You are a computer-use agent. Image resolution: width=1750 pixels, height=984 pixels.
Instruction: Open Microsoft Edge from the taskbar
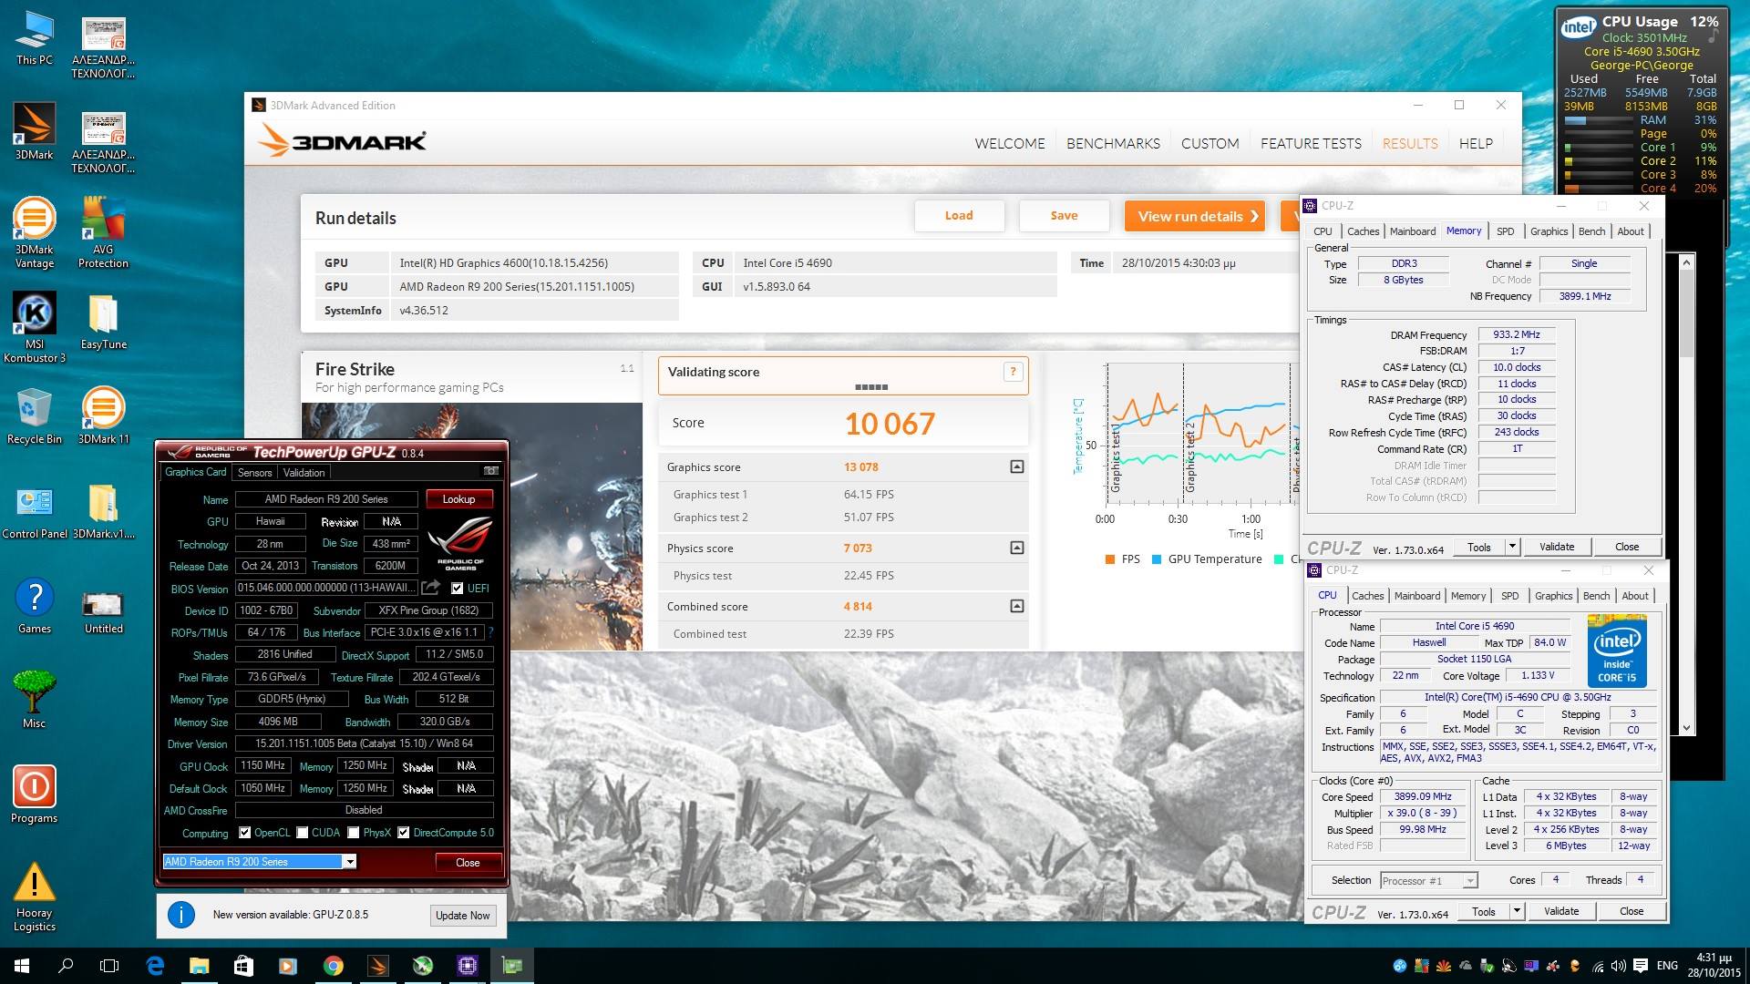pos(155,966)
